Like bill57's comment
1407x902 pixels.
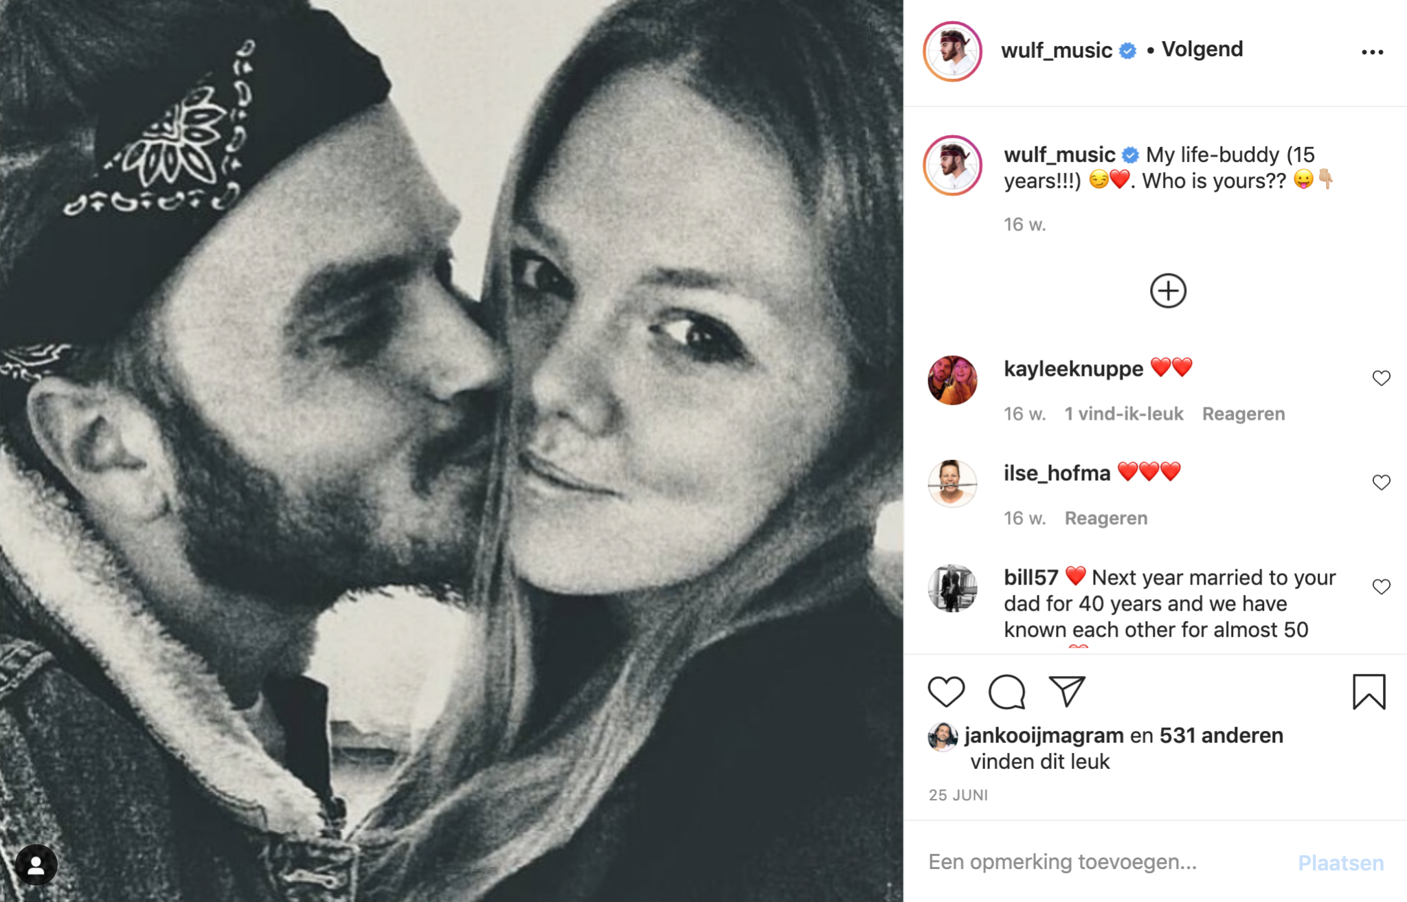point(1381,587)
